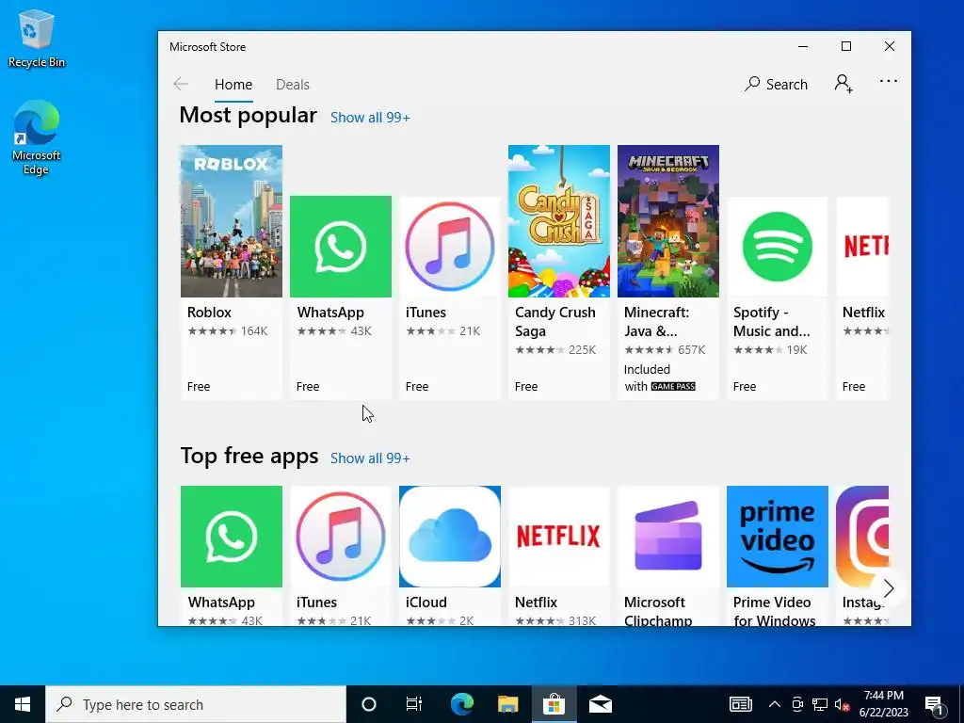The height and width of the screenshot is (723, 964).
Task: Click the iCloud title text
Action: (426, 602)
